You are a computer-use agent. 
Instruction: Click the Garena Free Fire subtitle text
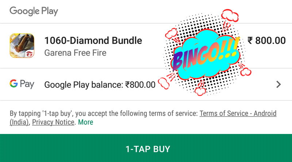click(x=75, y=53)
